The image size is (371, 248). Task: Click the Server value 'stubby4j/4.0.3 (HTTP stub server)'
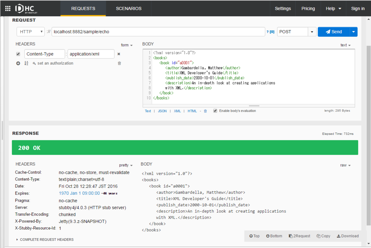pos(92,207)
